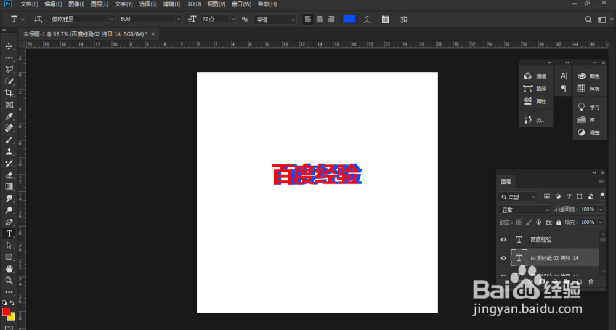Screen dimensions: 616x330
Task: Hide the 百度经验 02 拷贝 14 layer
Action: 503,258
